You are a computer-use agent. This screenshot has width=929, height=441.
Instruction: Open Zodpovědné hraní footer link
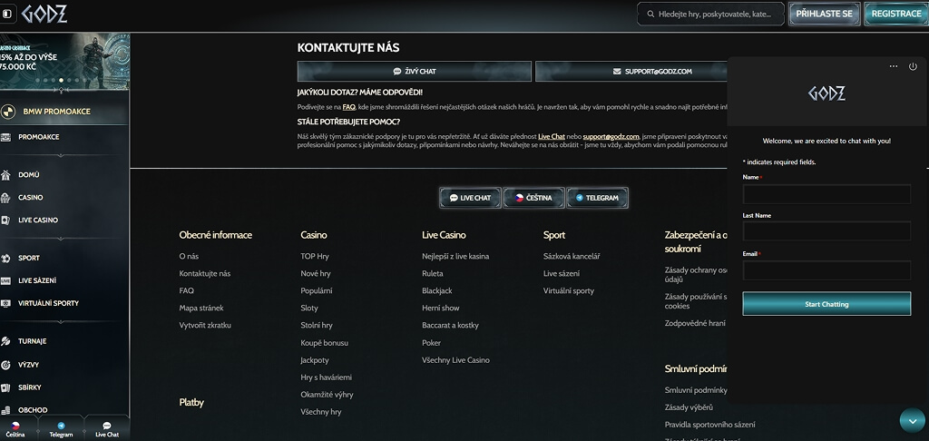coord(695,323)
